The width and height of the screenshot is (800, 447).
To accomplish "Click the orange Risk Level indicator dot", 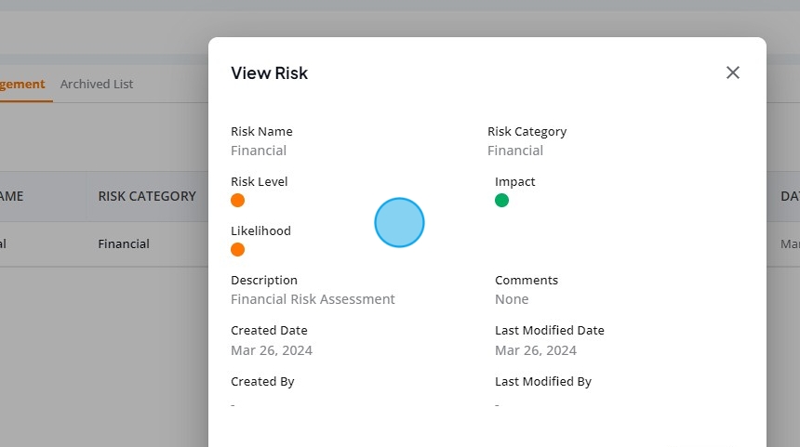I will pyautogui.click(x=238, y=201).
